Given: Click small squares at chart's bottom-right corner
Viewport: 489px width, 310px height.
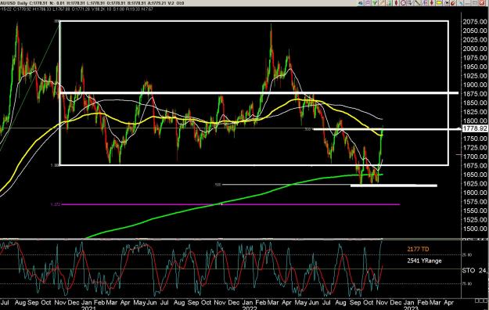Looking at the screenshot, I should click(481, 301).
